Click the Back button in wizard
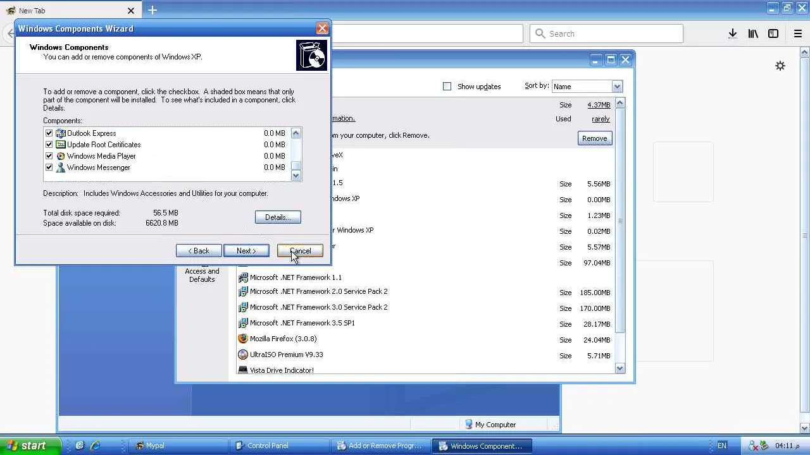The height and width of the screenshot is (455, 810). click(x=199, y=251)
